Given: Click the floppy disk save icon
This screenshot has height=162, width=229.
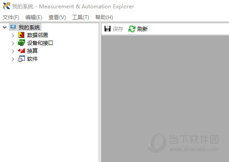Looking at the screenshot, I should click(x=108, y=29).
